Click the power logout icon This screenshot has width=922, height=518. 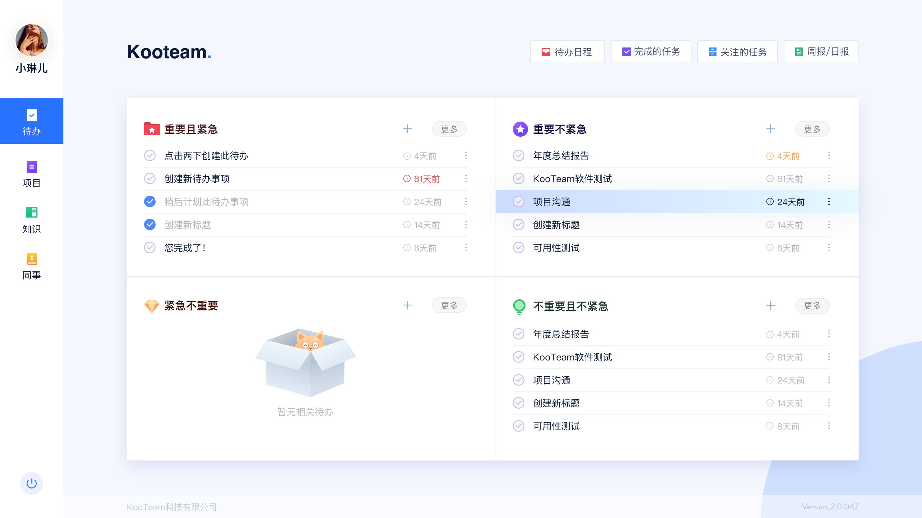pyautogui.click(x=32, y=483)
